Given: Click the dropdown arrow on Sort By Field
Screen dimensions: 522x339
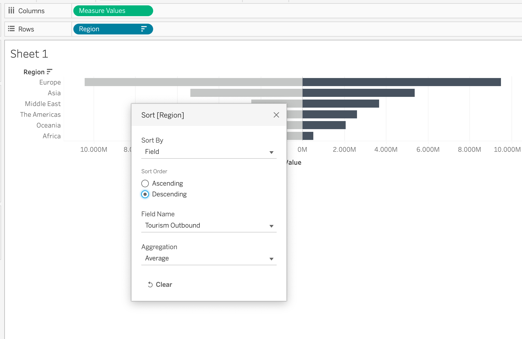Looking at the screenshot, I should 272,152.
